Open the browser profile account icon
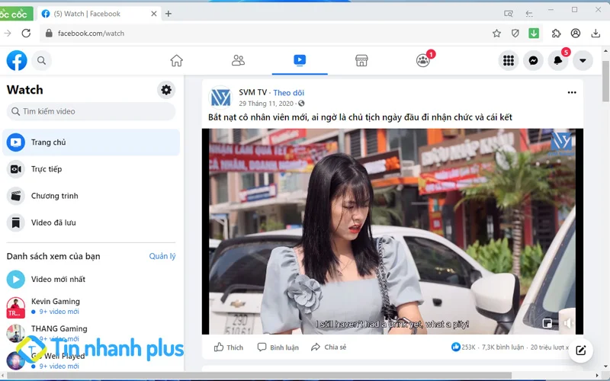The height and width of the screenshot is (381, 610). click(576, 34)
